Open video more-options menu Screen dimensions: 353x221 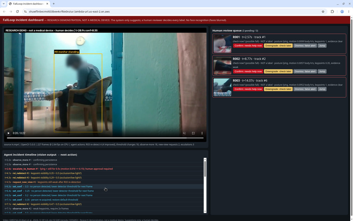pos(202,133)
